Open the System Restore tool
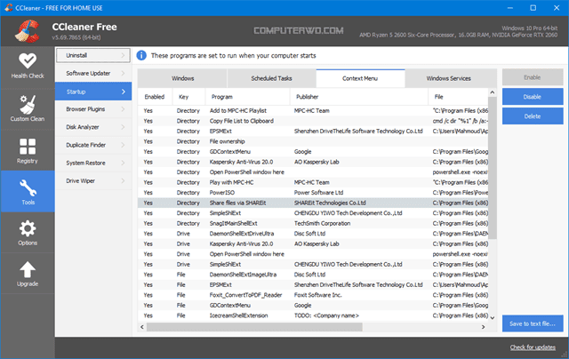 [x=93, y=163]
